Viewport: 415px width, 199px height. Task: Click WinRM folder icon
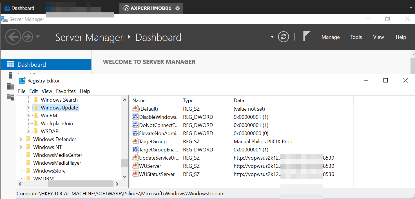[35, 115]
